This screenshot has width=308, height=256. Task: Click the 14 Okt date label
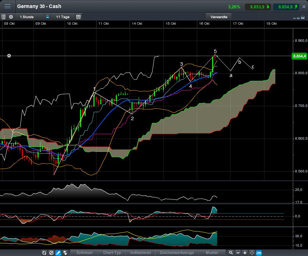(x=137, y=24)
